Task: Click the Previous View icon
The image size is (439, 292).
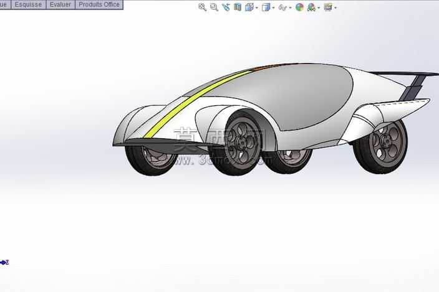Action: pyautogui.click(x=226, y=7)
